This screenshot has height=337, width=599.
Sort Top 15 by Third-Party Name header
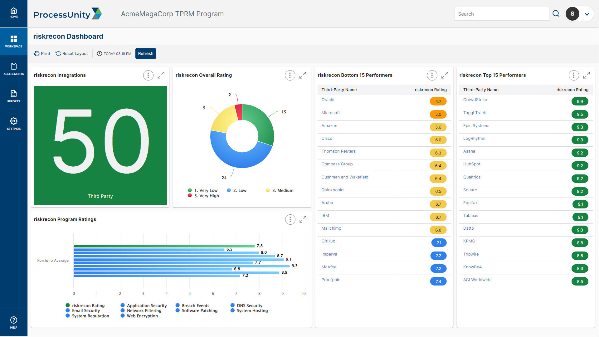(x=481, y=90)
